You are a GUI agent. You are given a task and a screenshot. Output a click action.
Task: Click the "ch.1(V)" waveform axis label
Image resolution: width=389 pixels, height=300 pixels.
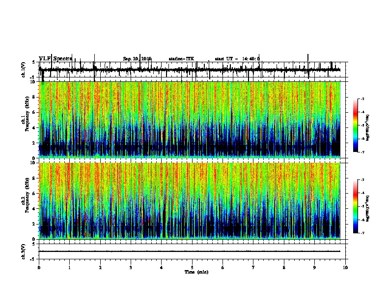click(x=23, y=70)
